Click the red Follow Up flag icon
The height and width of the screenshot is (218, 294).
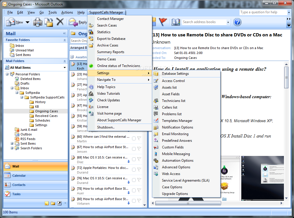click(x=163, y=22)
